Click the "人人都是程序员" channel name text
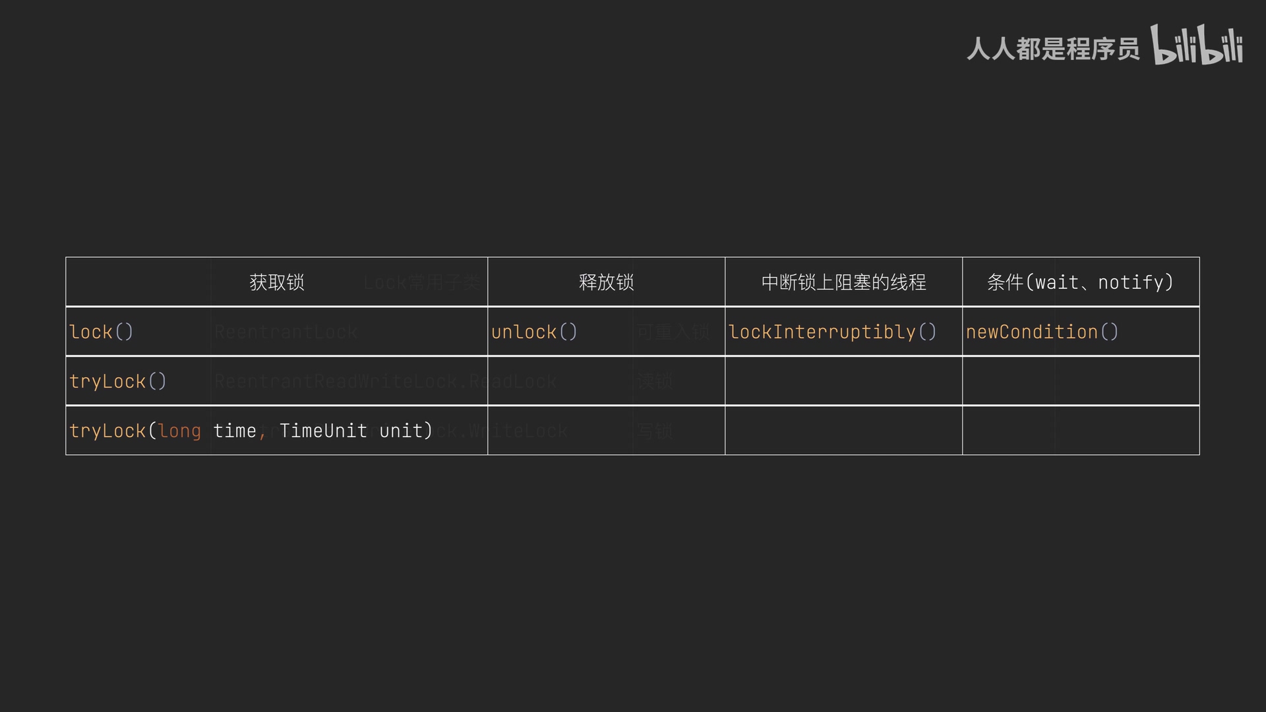The height and width of the screenshot is (712, 1266). 1052,49
